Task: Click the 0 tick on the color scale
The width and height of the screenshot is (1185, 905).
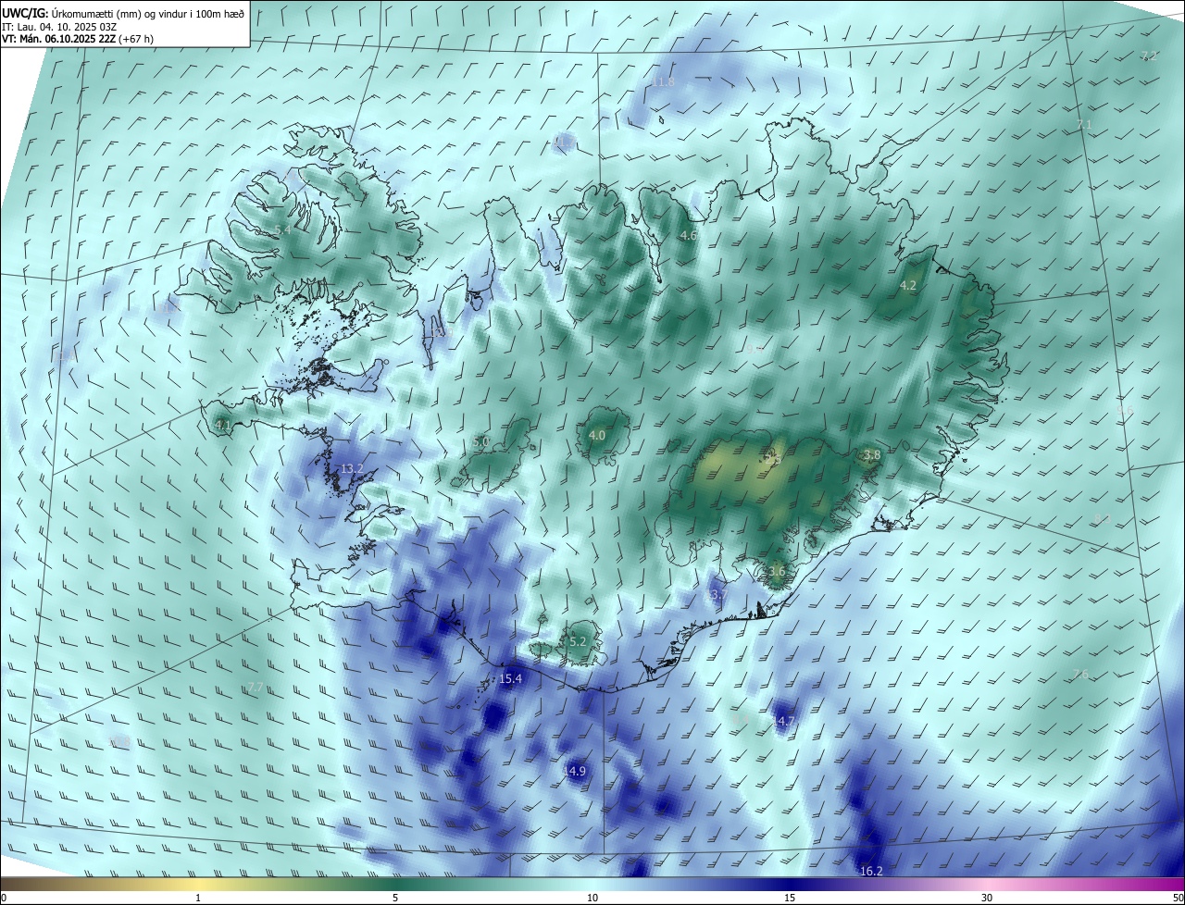Action: coord(4,898)
